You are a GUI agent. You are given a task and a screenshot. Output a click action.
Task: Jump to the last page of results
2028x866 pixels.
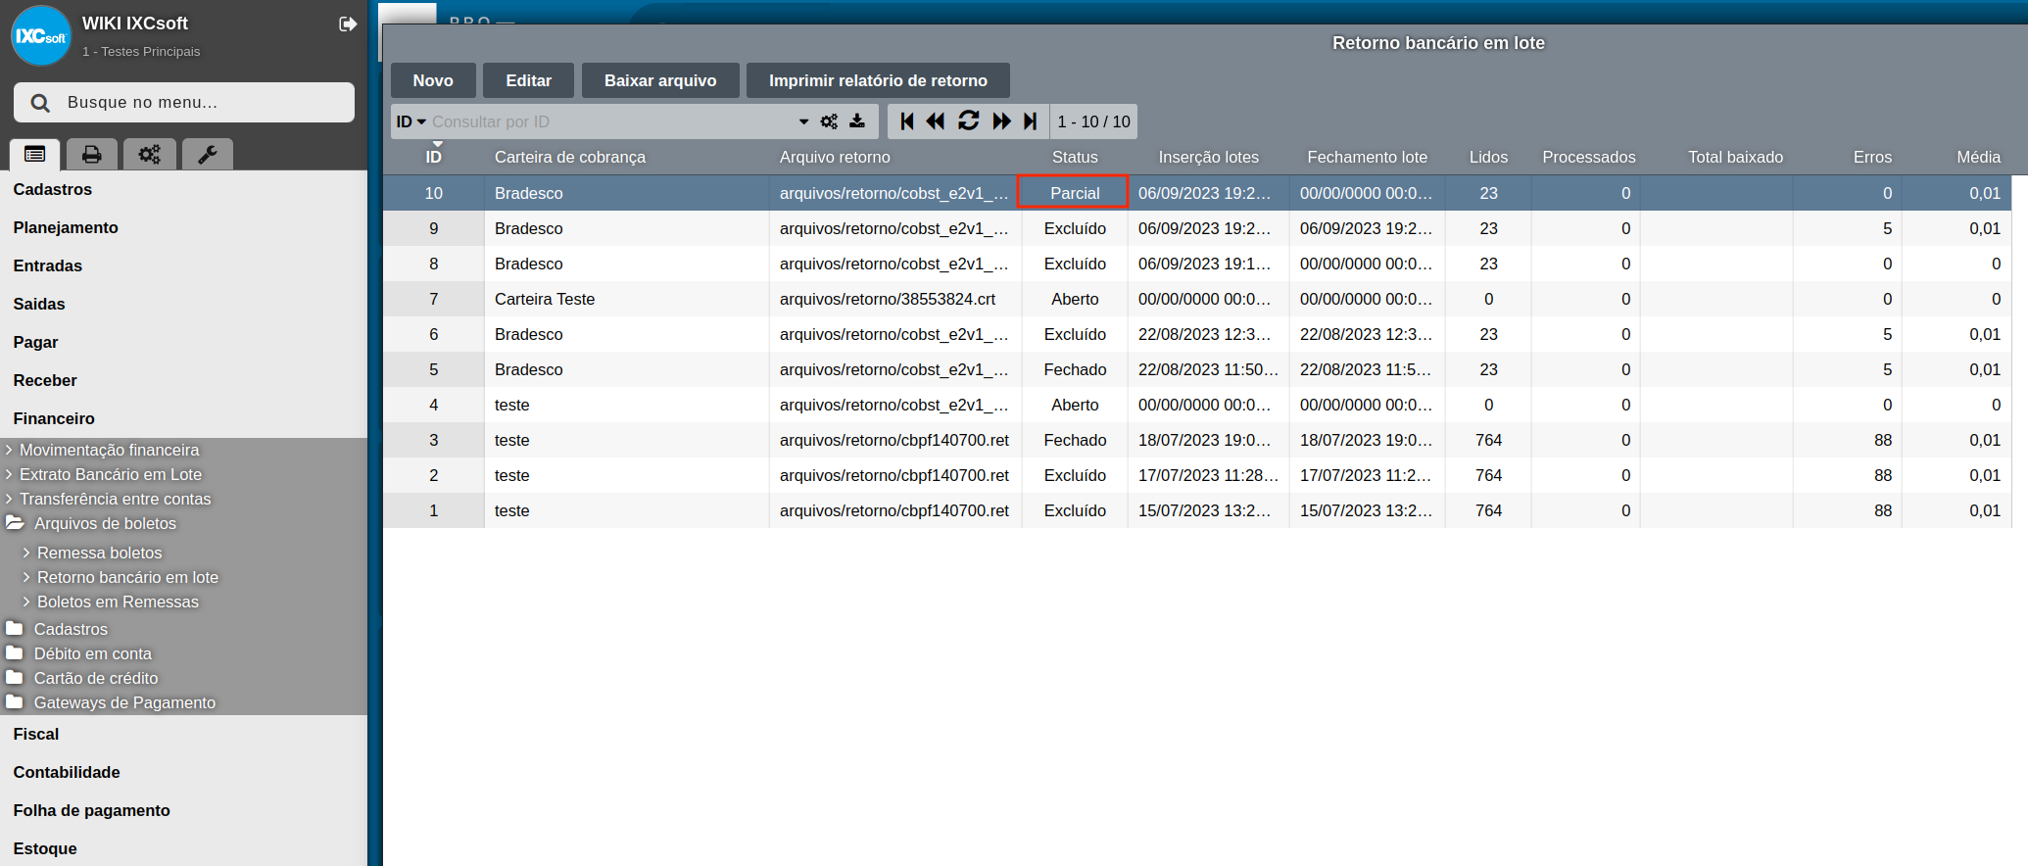coord(1030,120)
